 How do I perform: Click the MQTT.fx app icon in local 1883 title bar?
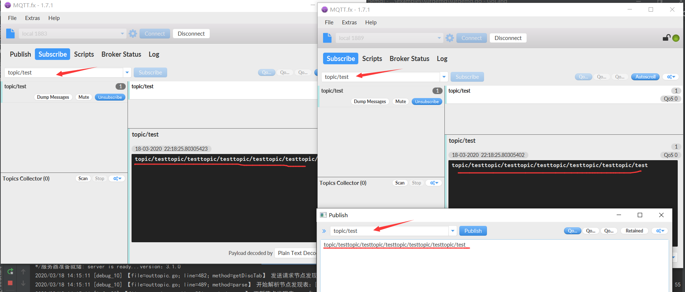click(8, 5)
